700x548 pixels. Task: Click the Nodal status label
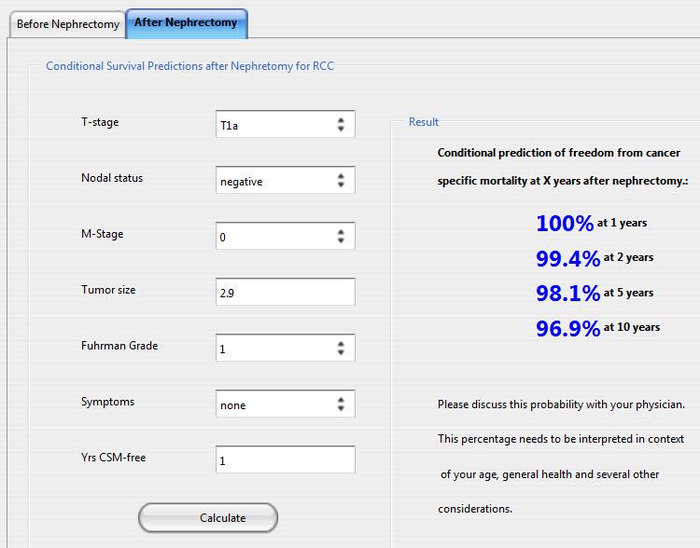tap(112, 178)
